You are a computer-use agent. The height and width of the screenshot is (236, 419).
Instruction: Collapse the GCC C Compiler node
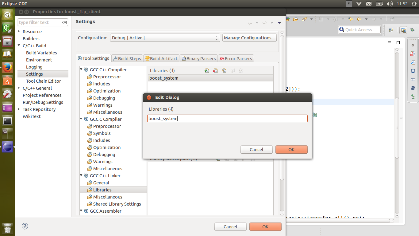pos(81,119)
